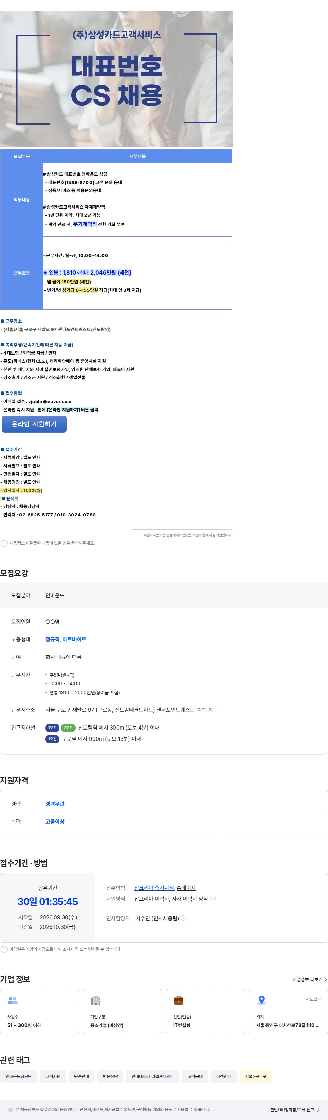Screen dimensions: 328x1120
Task: Click the 온라인 지원하기 apply button
Action: coord(34,424)
